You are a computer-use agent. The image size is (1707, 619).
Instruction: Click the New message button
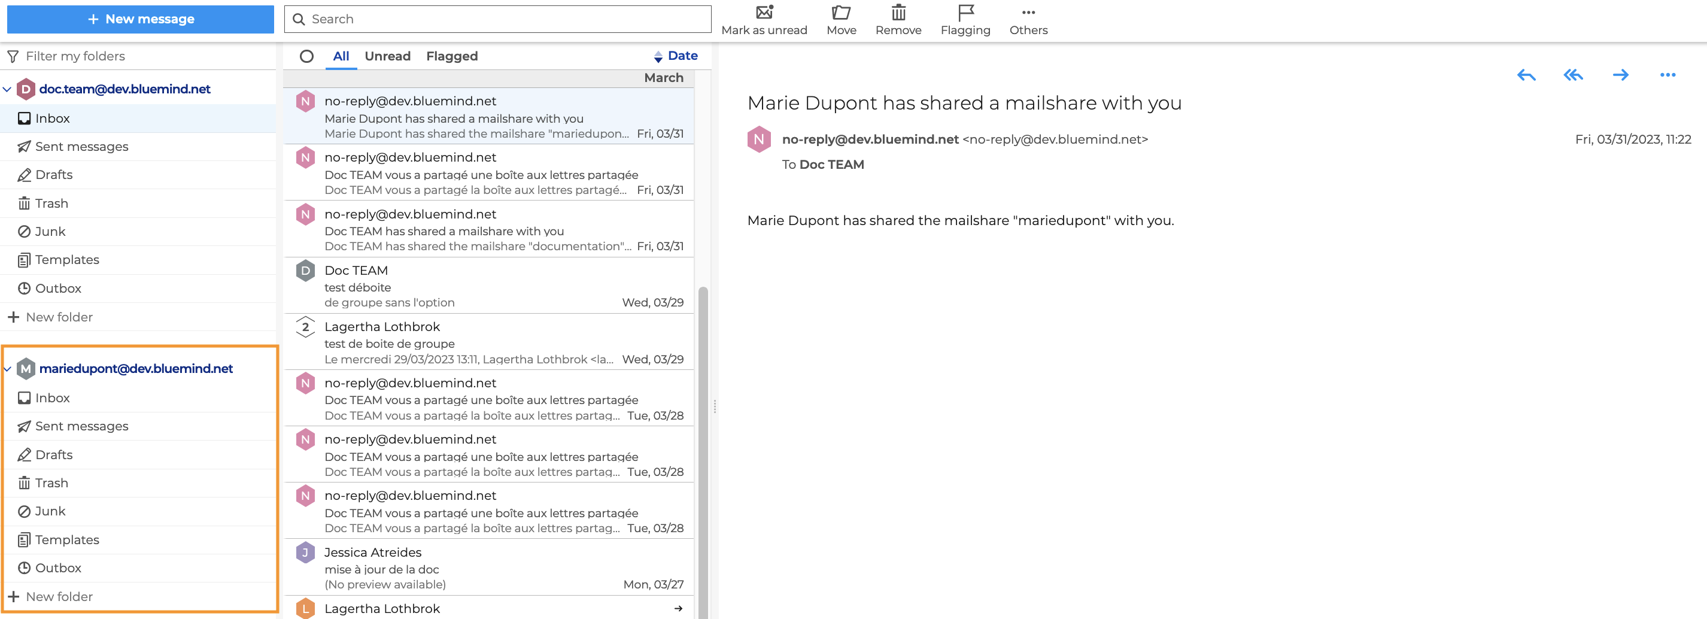coord(141,19)
